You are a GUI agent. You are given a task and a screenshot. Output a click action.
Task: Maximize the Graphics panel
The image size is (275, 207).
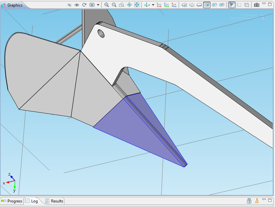click(270, 4)
